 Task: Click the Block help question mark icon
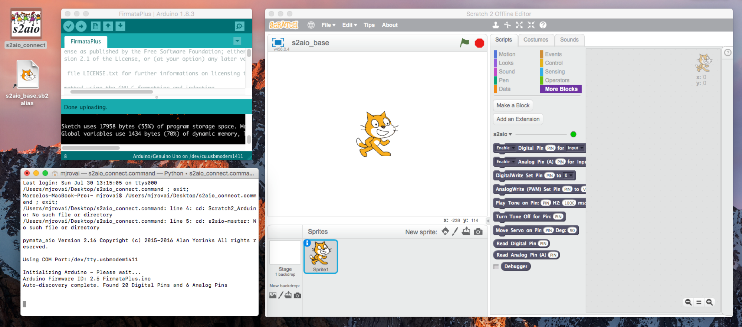[543, 25]
